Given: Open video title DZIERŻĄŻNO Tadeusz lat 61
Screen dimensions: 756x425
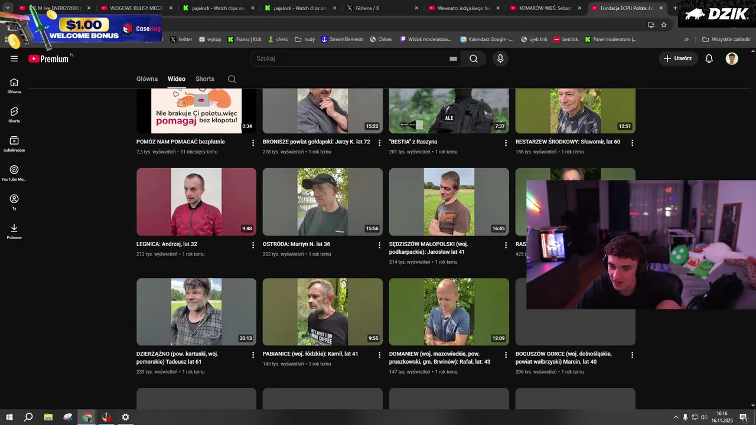Looking at the screenshot, I should 177,358.
